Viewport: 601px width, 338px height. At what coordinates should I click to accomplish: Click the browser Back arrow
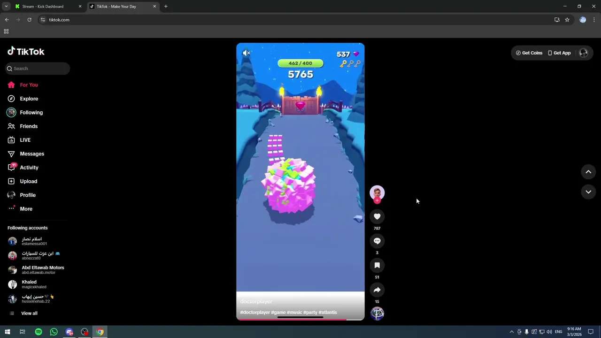tap(7, 20)
